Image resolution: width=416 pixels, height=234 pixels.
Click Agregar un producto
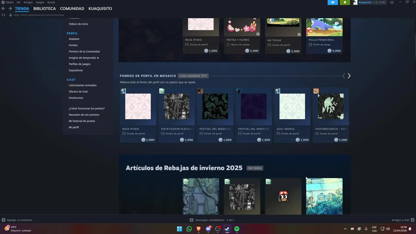[17, 220]
